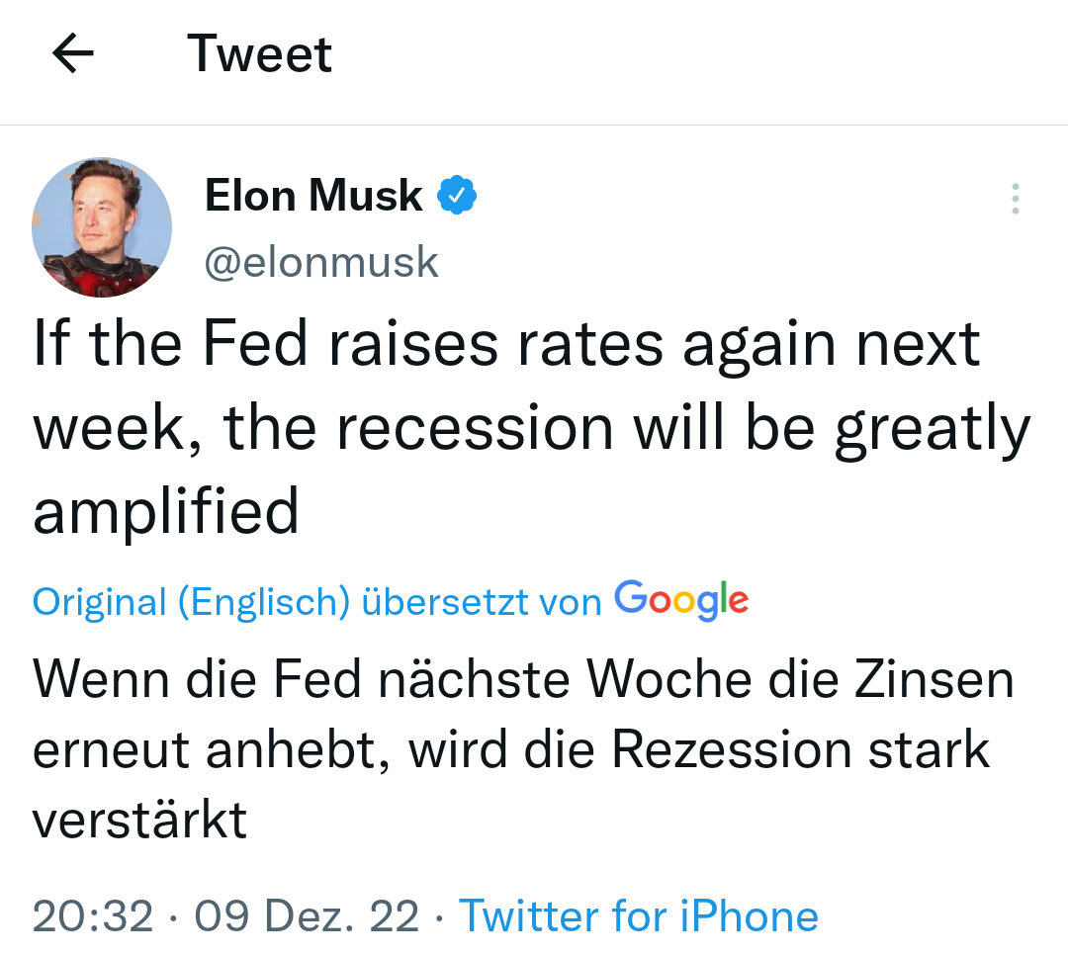Open the tweet's three-dot more menu
This screenshot has width=1068, height=955.
click(1015, 199)
